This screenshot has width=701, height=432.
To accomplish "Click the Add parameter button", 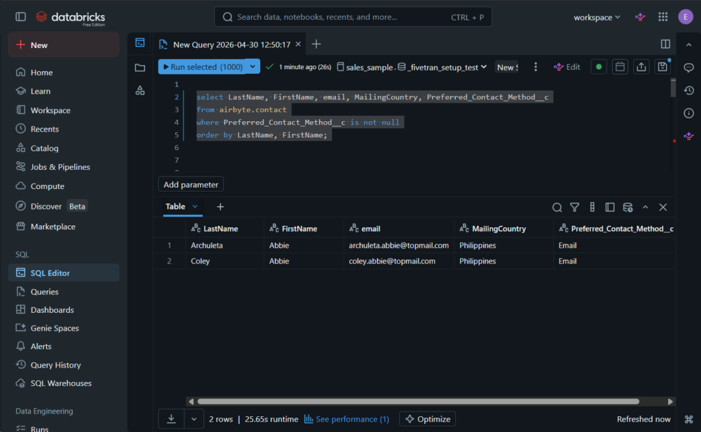I will click(x=191, y=184).
